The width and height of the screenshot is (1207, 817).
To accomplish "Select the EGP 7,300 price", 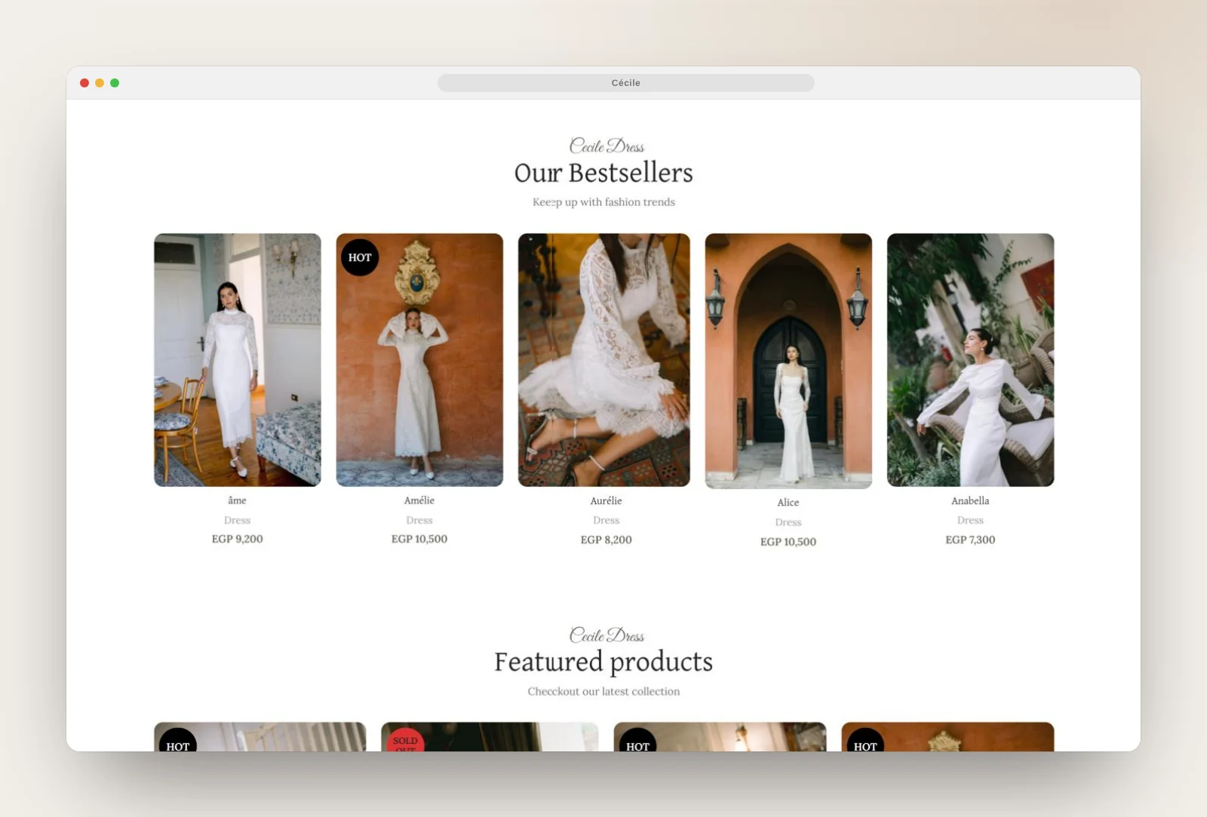I will click(970, 540).
